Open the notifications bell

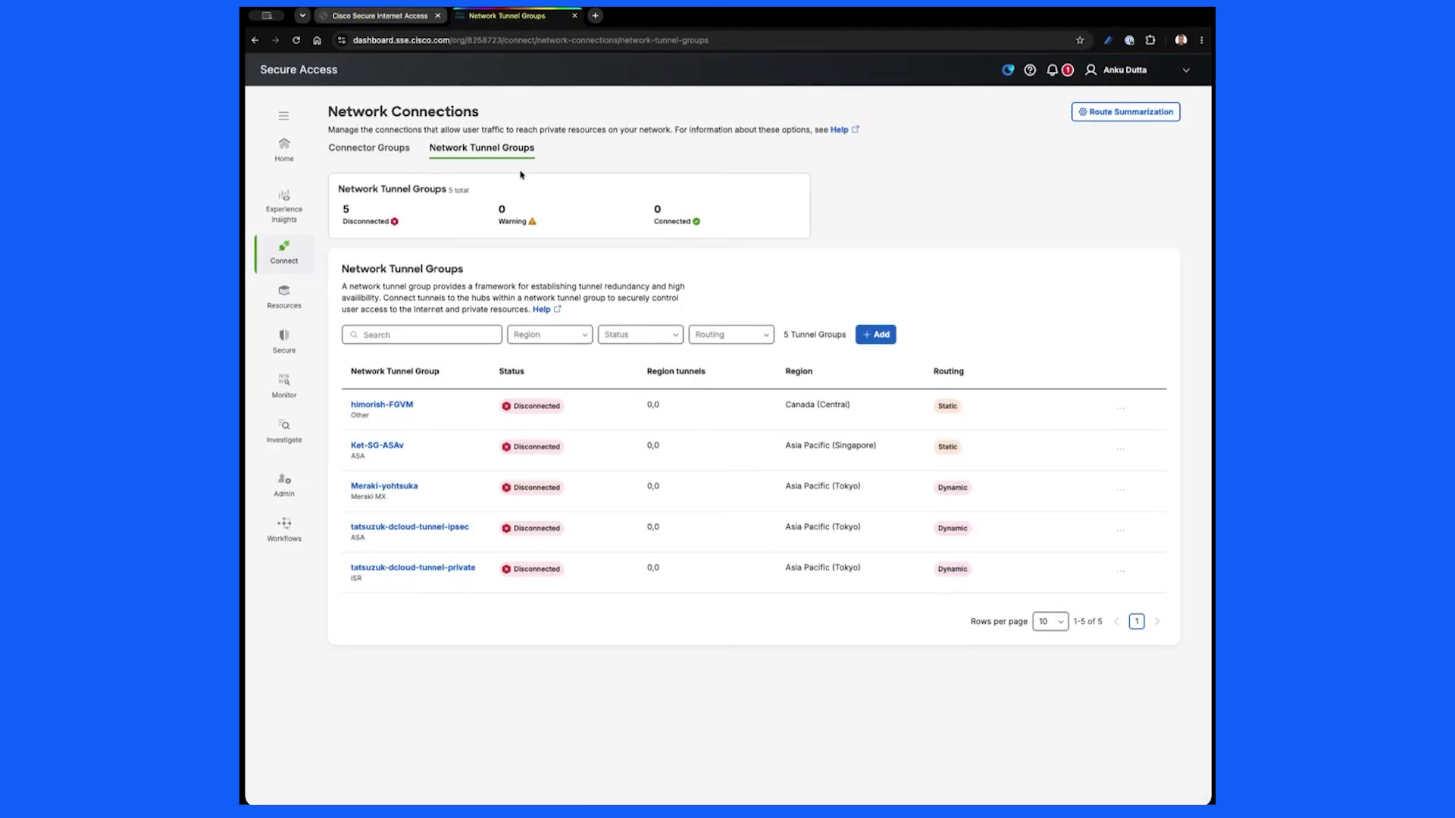tap(1053, 70)
